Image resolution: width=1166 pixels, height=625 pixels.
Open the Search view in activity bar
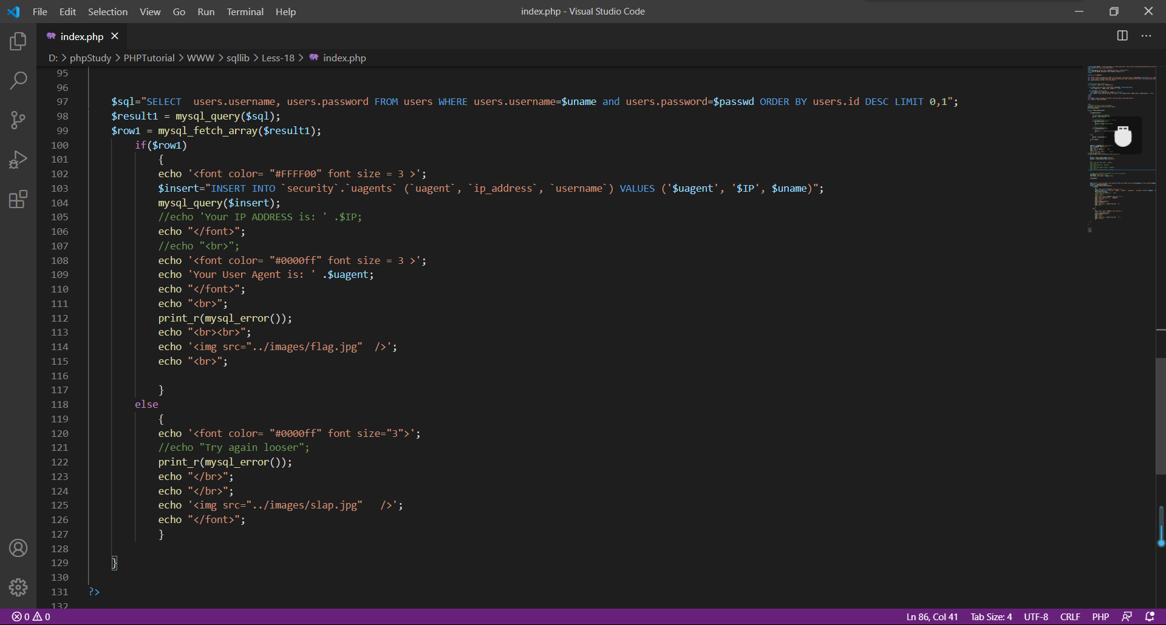pos(18,80)
